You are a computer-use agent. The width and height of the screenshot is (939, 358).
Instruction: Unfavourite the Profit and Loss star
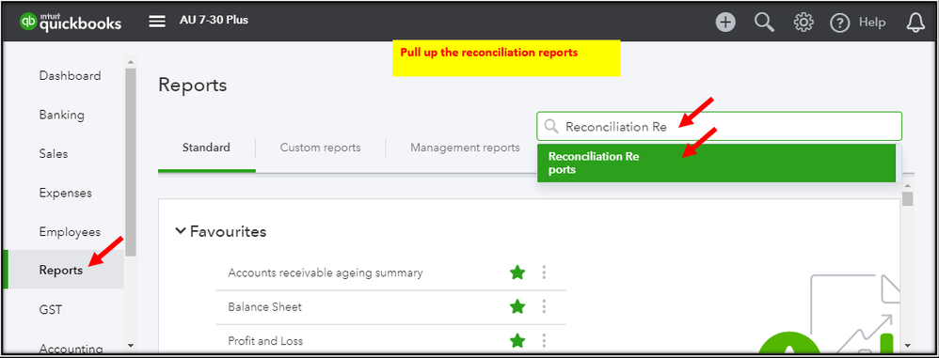coord(517,341)
